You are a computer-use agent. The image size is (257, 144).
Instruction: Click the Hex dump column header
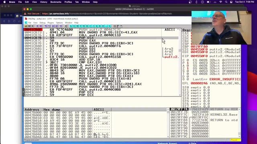pos(67,109)
